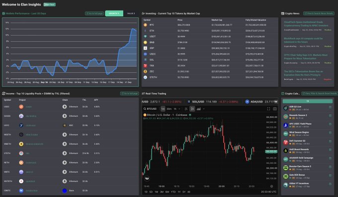Click the SOL coin icon

click(145, 60)
